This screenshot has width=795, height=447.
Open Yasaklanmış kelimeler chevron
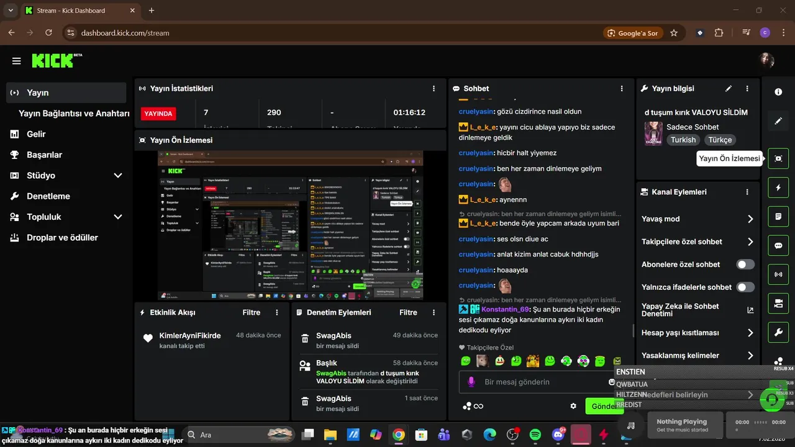(x=750, y=356)
